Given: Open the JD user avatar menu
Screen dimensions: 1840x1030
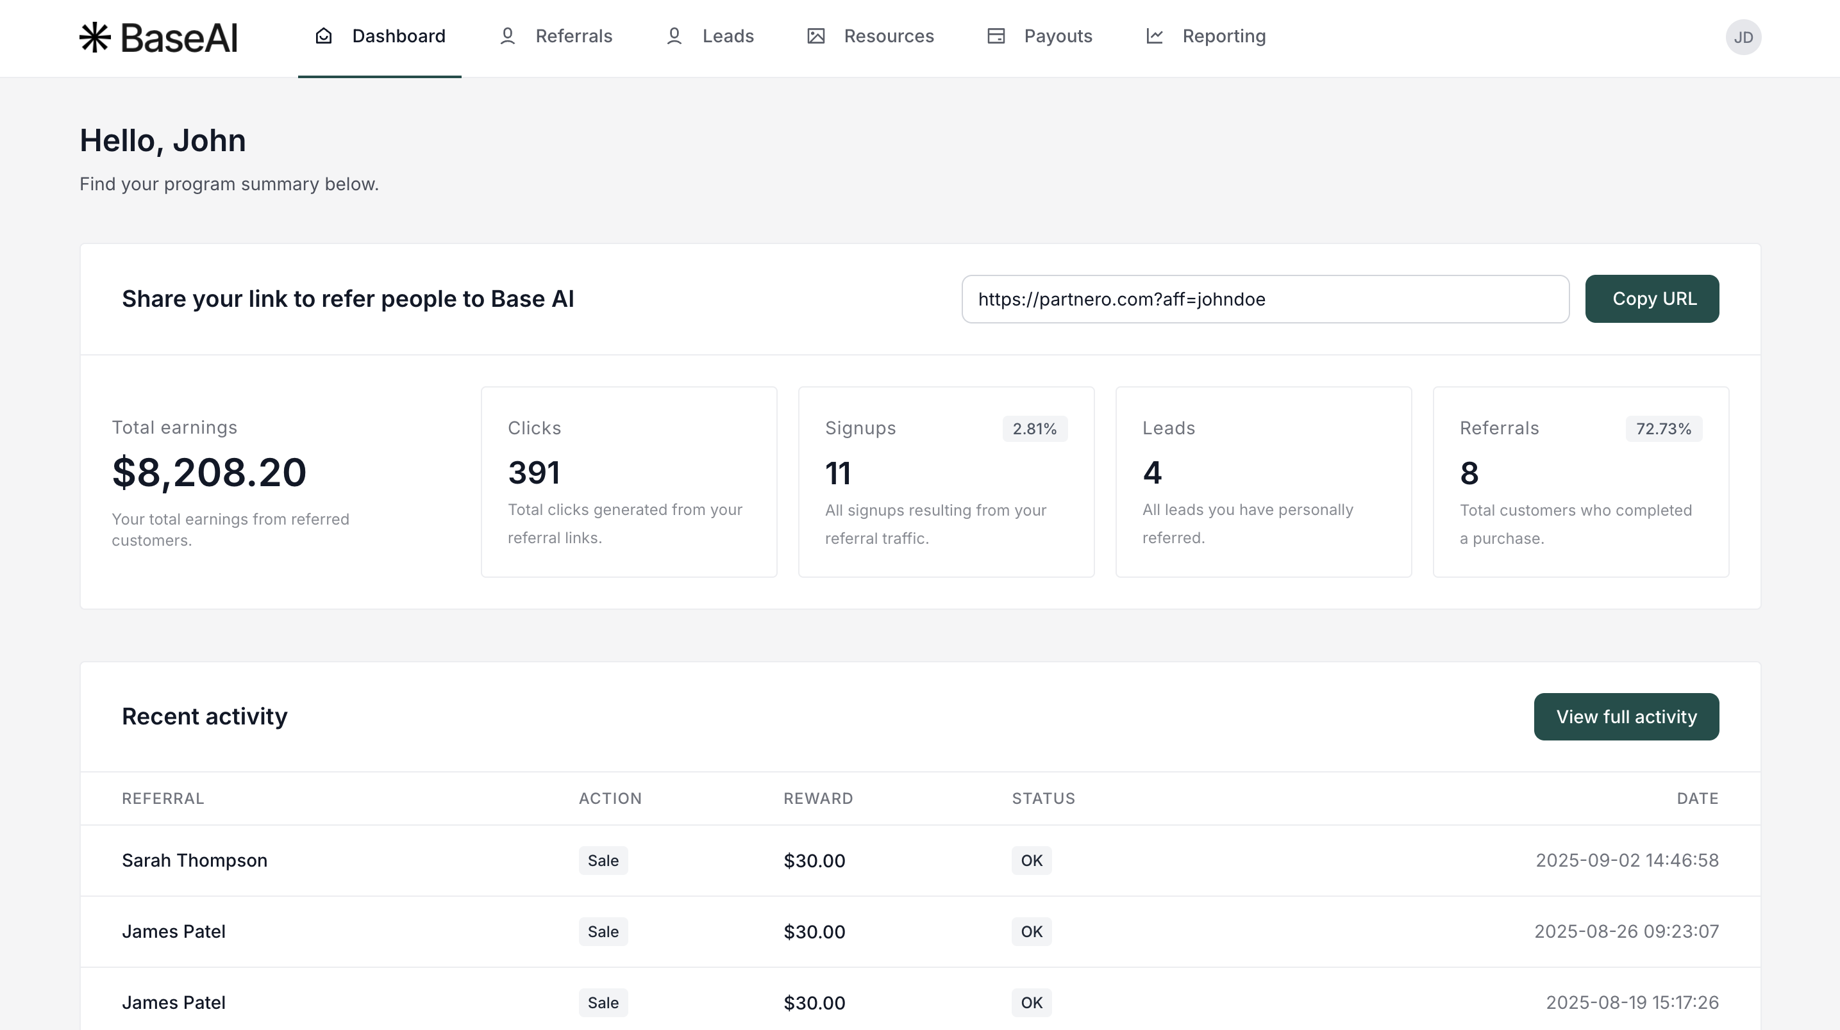Looking at the screenshot, I should tap(1743, 37).
